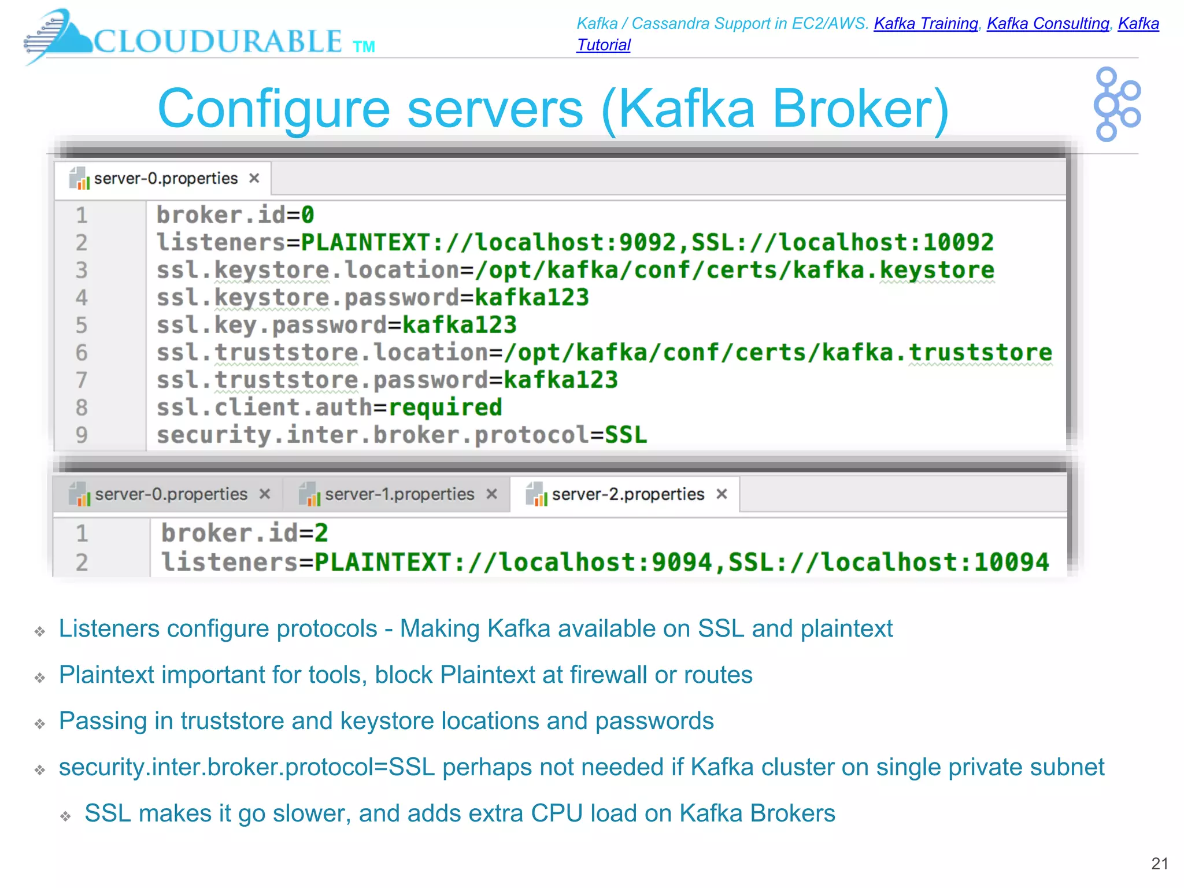Click the ssl.key.password line
1184x888 pixels.
(x=336, y=325)
